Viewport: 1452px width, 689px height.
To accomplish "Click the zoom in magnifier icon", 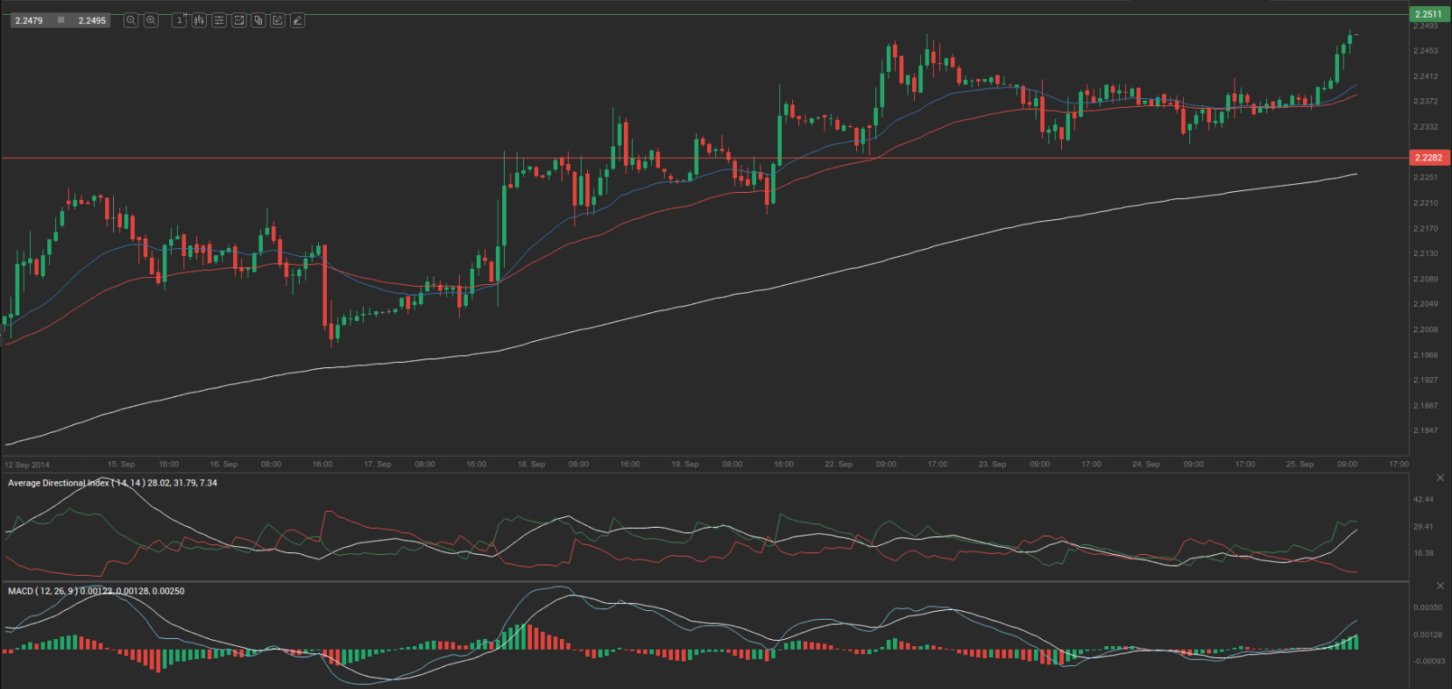I will (151, 20).
